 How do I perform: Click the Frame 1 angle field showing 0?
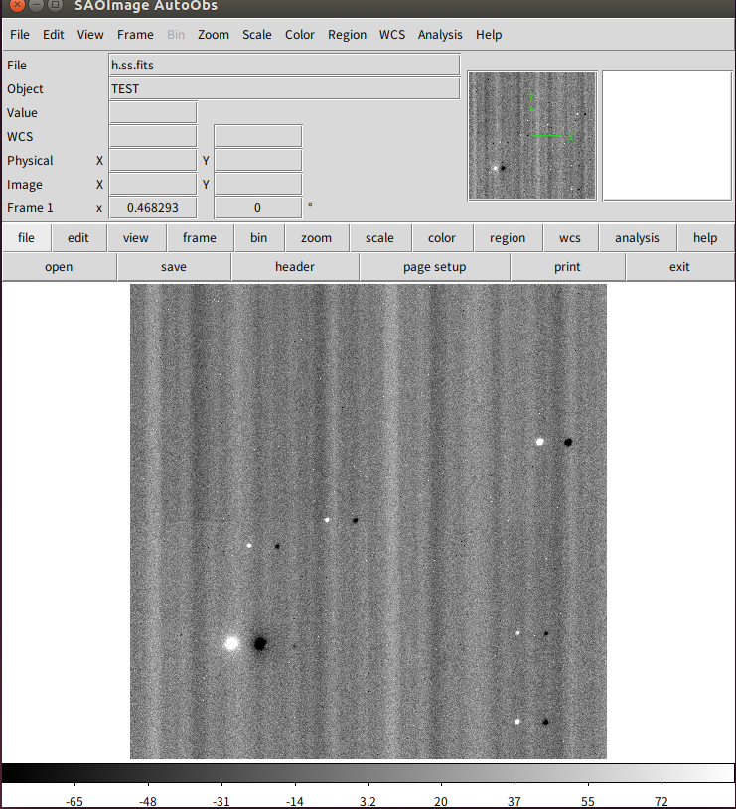(258, 207)
